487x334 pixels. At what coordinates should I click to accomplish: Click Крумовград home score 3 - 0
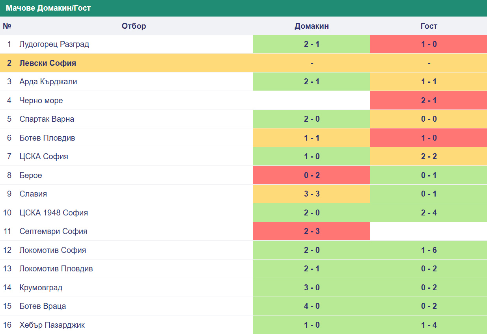[312, 288]
